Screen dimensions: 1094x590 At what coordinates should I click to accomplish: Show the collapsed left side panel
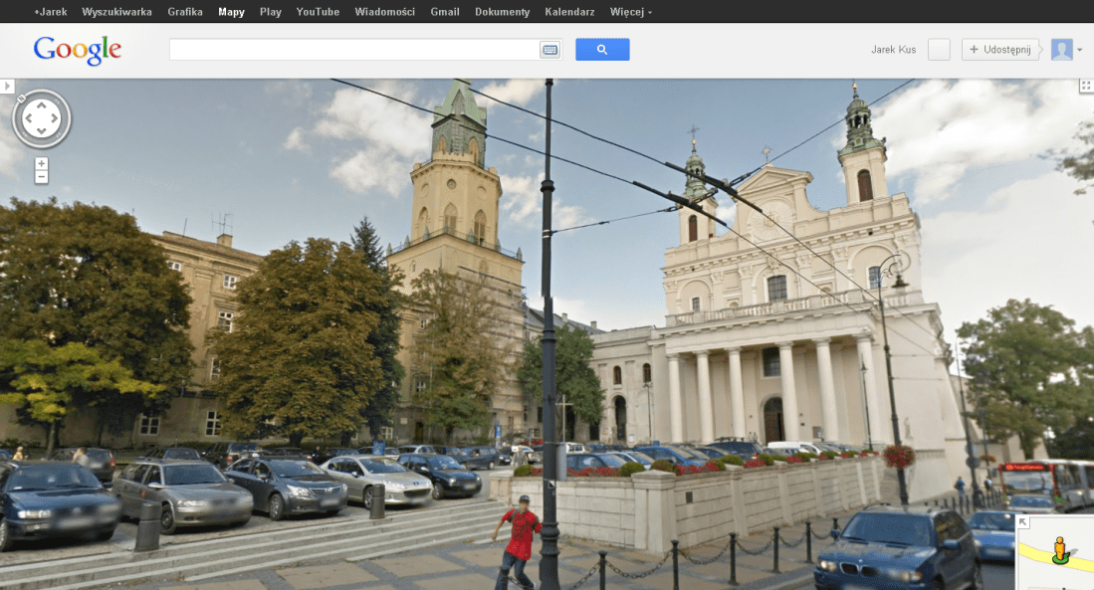click(7, 87)
